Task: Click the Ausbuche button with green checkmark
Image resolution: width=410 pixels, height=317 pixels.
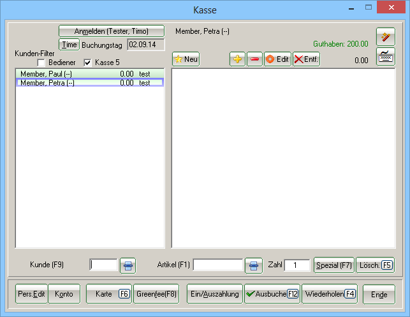Action: [272, 294]
